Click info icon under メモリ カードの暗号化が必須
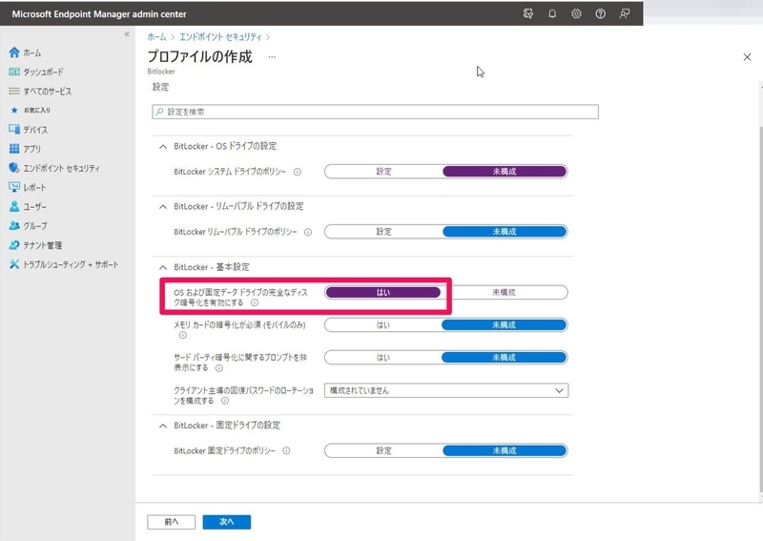This screenshot has width=763, height=541. tap(182, 335)
